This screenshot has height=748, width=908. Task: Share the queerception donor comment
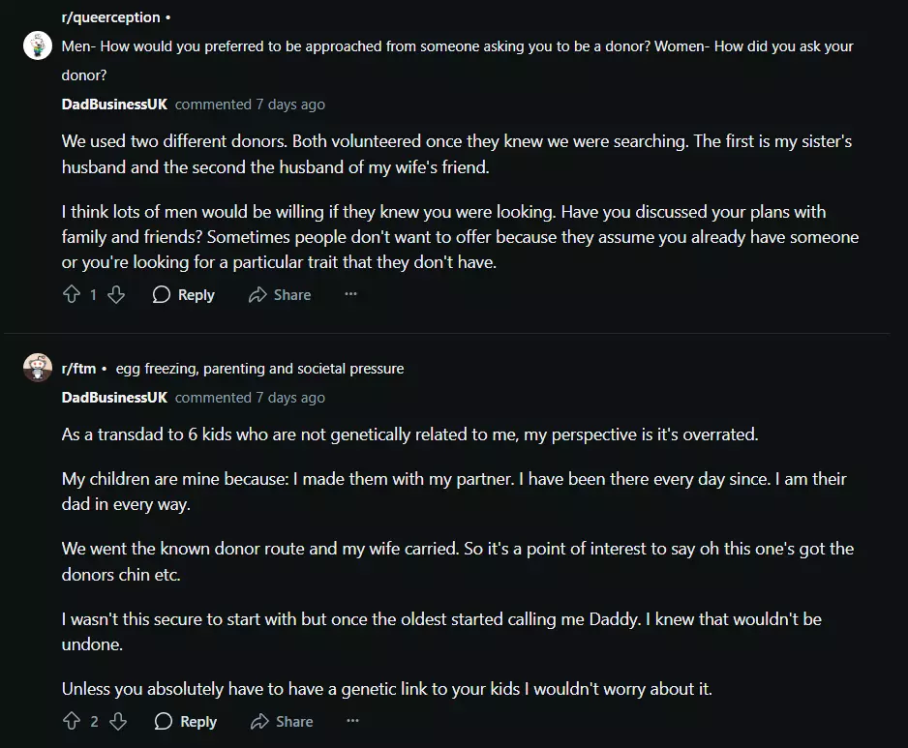click(280, 295)
